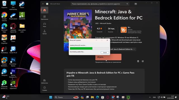The image size is (179, 100).
Task: Select the GeForce Experience shortcut
Action: click(x=13, y=84)
